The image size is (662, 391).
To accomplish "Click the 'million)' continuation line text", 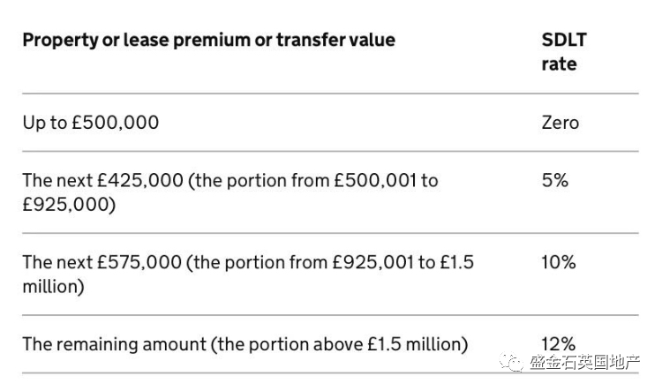I will click(53, 287).
